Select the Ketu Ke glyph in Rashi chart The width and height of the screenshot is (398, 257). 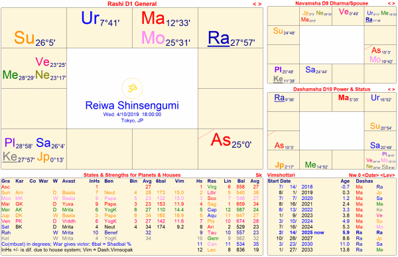pos(10,157)
